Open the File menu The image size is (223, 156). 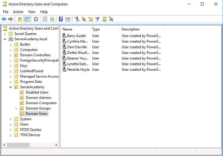[x=6, y=12]
